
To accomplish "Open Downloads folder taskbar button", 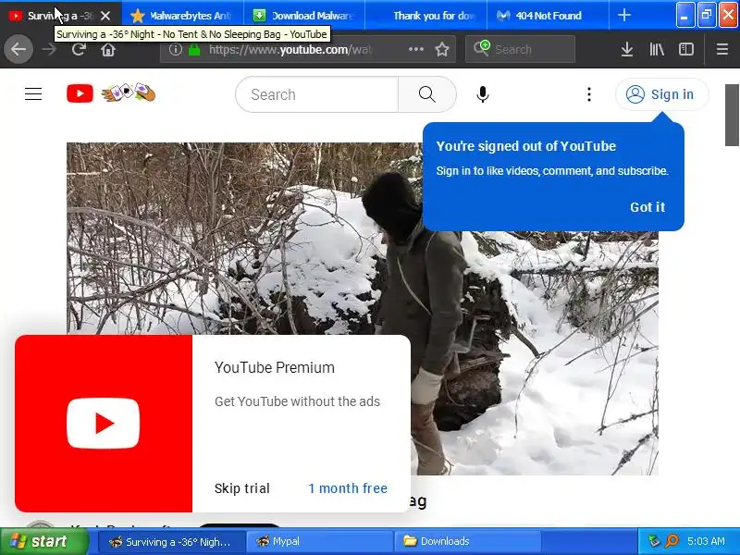I will [469, 541].
